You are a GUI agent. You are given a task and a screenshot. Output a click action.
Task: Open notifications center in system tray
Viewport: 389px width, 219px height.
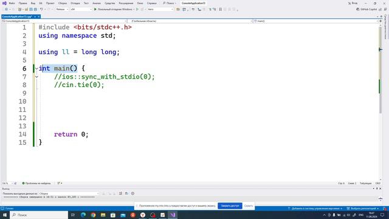pyautogui.click(x=382, y=215)
